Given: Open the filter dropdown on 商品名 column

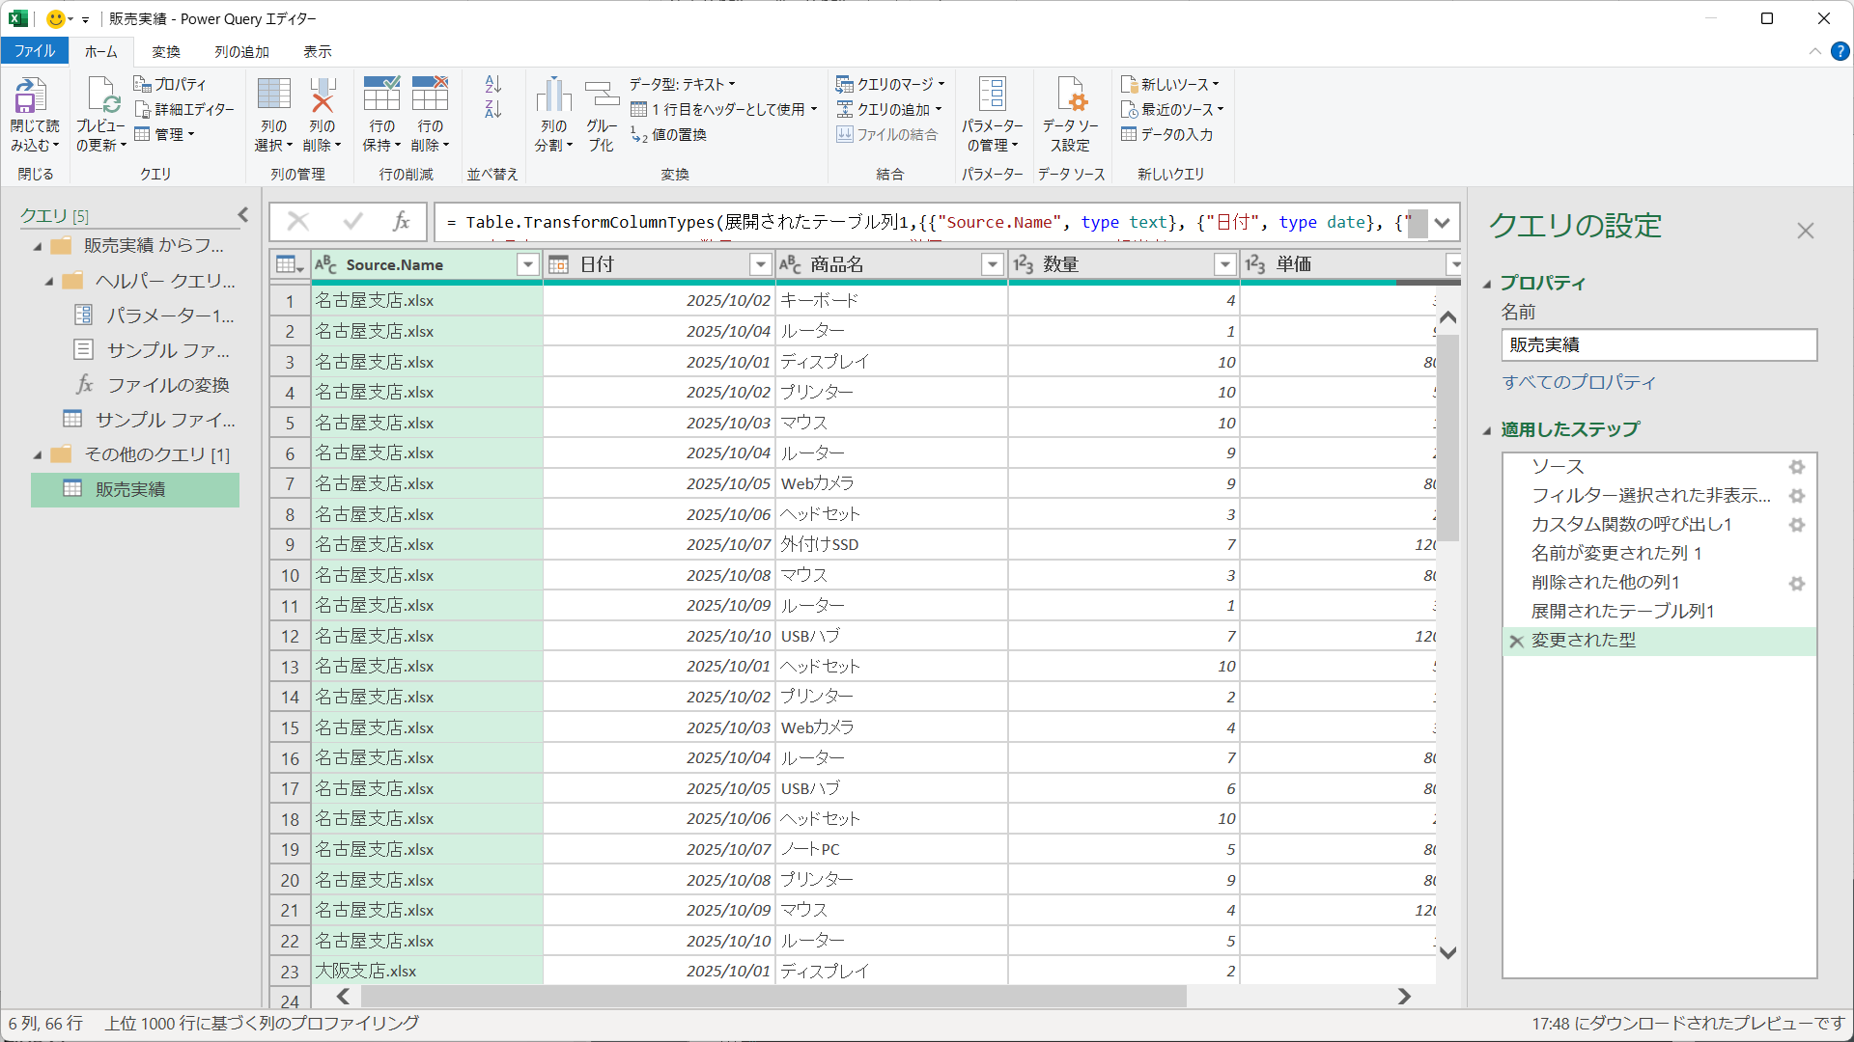Looking at the screenshot, I should [x=992, y=263].
